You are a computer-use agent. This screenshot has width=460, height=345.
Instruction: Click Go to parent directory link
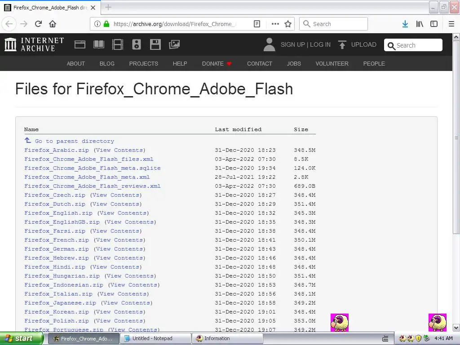click(74, 141)
